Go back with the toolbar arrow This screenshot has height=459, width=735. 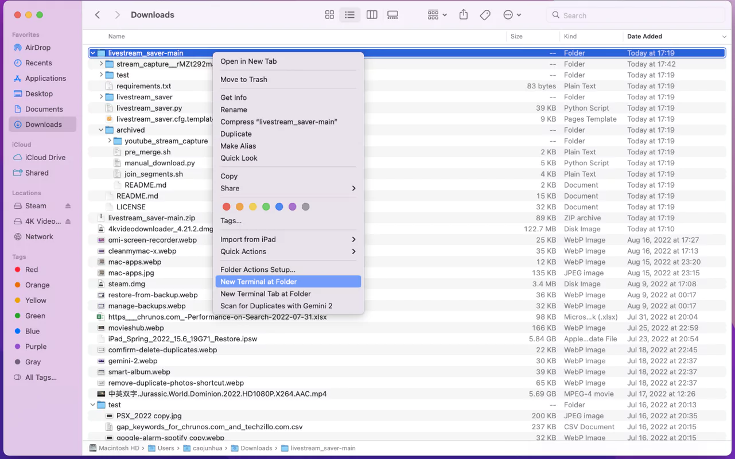[x=98, y=15]
